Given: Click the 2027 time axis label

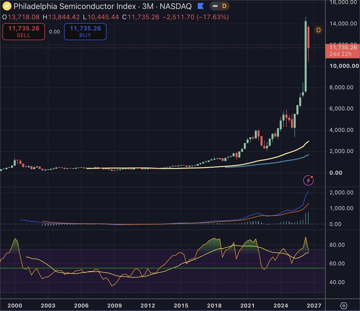Looking at the screenshot, I should point(314,305).
